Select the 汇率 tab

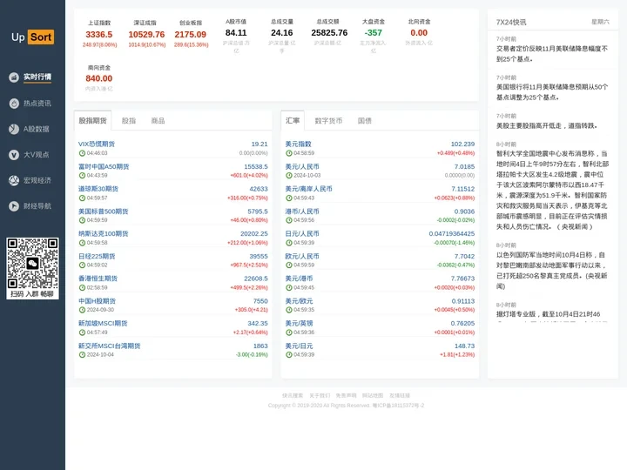click(x=293, y=120)
